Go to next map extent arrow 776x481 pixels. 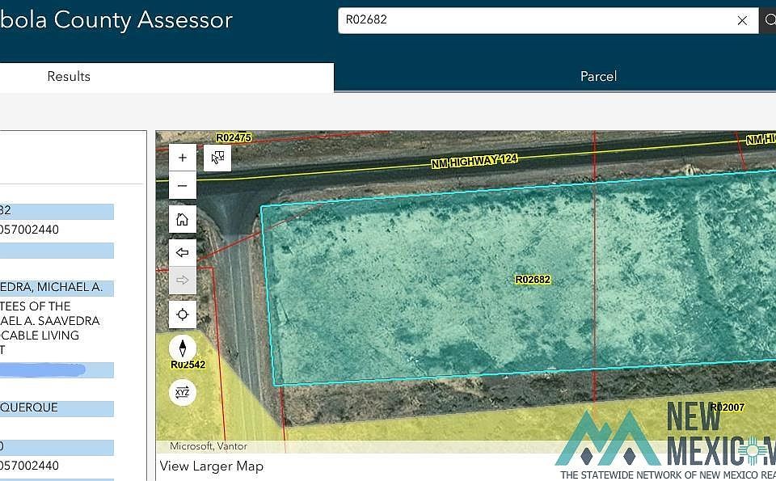pyautogui.click(x=183, y=280)
